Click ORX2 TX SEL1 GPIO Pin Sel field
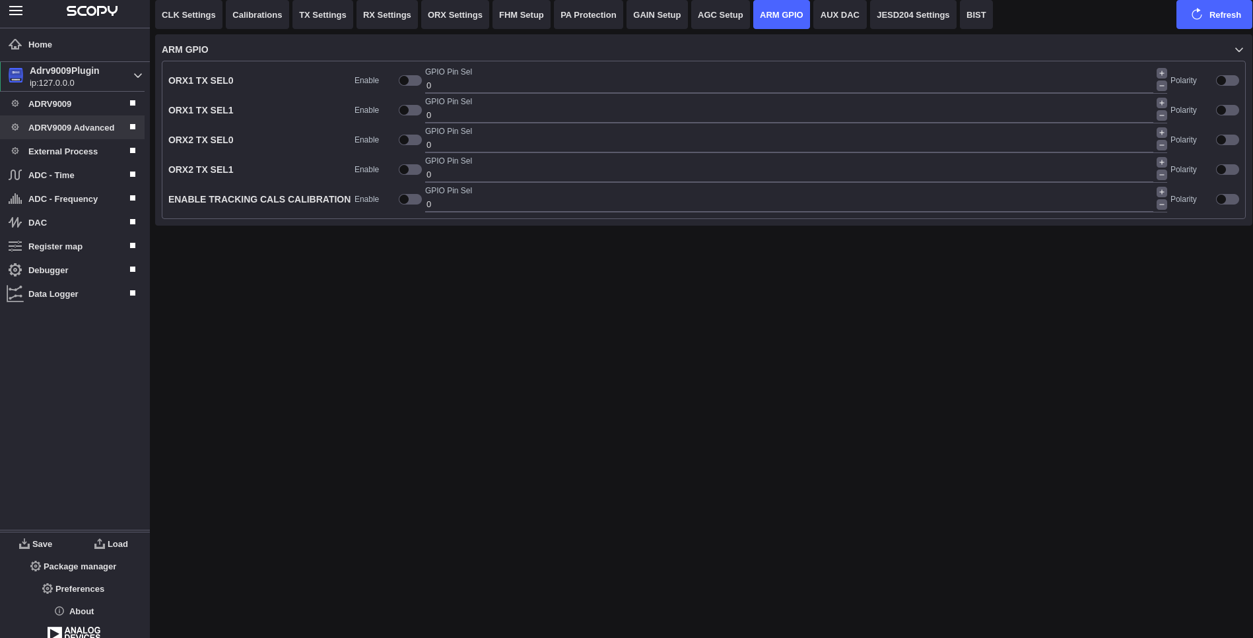Screen dimensions: 1253x638 tap(789, 175)
